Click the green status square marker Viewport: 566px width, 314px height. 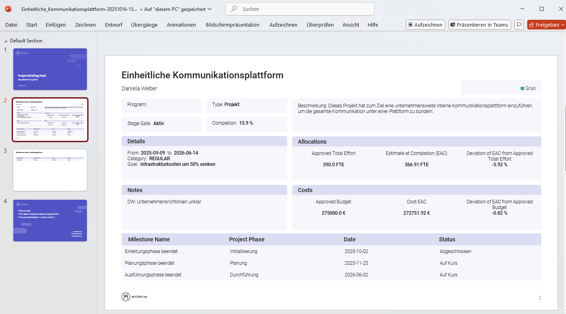click(x=522, y=88)
